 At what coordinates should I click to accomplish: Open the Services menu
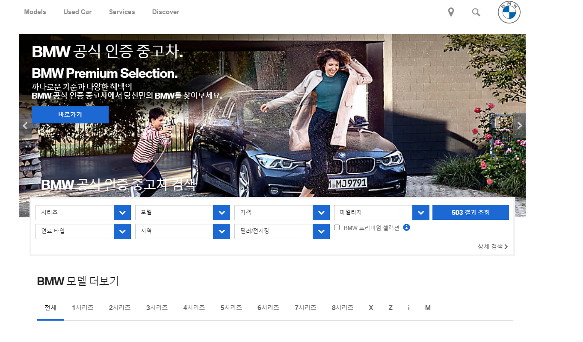[x=122, y=12]
